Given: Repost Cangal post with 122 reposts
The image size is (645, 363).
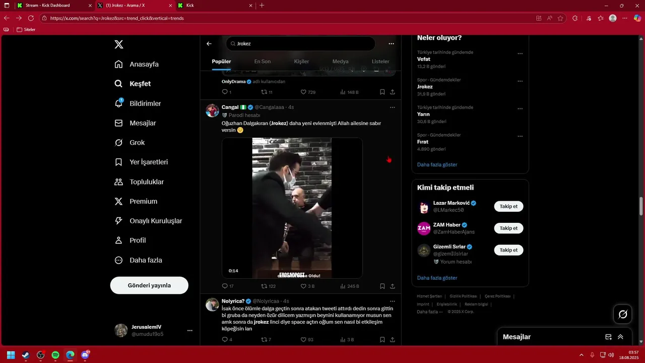Looking at the screenshot, I should [x=268, y=286].
